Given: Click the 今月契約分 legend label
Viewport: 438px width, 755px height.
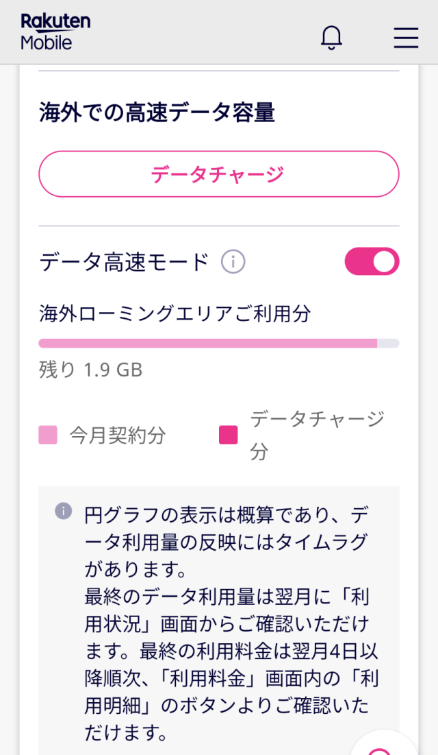Looking at the screenshot, I should coord(118,435).
